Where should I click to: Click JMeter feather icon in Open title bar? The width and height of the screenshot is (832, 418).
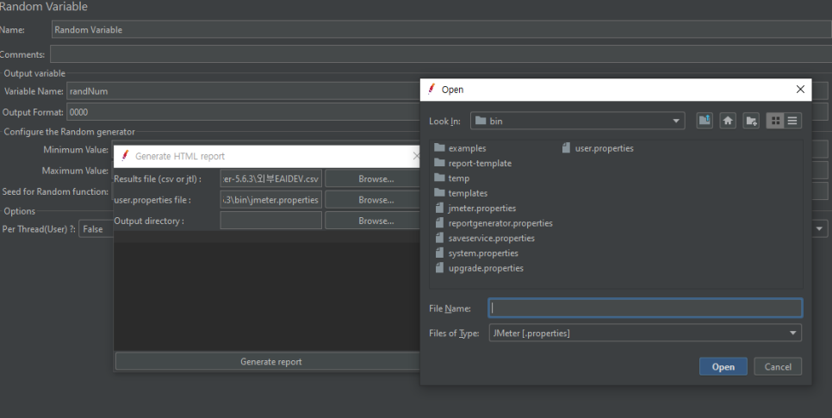(x=432, y=90)
